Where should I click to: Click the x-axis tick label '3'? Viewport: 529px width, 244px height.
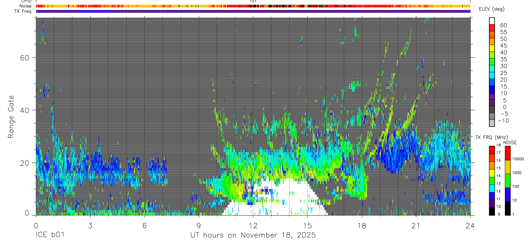(x=90, y=225)
